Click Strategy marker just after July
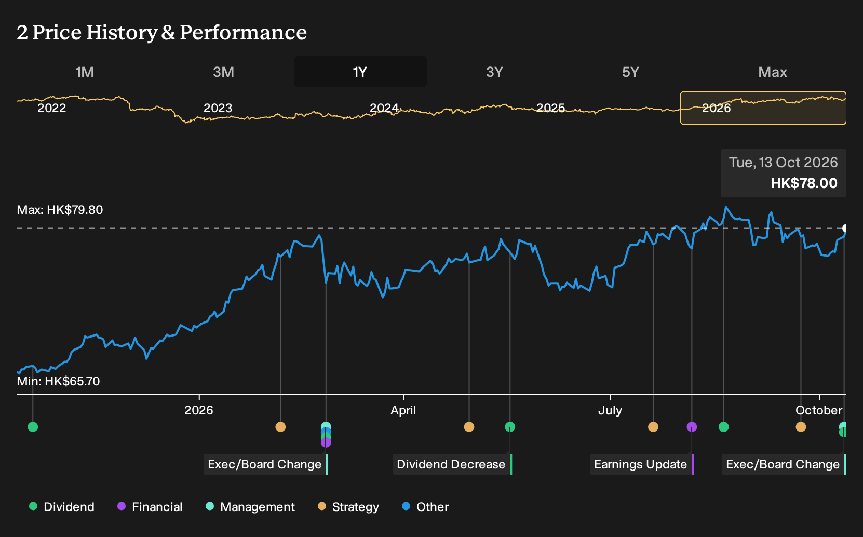Viewport: 863px width, 537px height. (653, 427)
